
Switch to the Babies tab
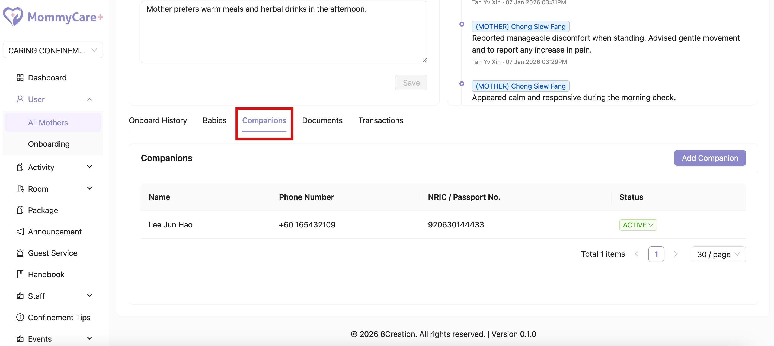pos(215,120)
